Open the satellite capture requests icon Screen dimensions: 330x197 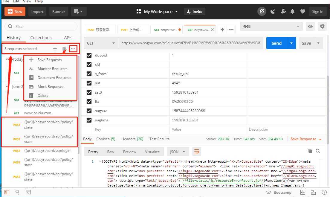[x=273, y=11]
